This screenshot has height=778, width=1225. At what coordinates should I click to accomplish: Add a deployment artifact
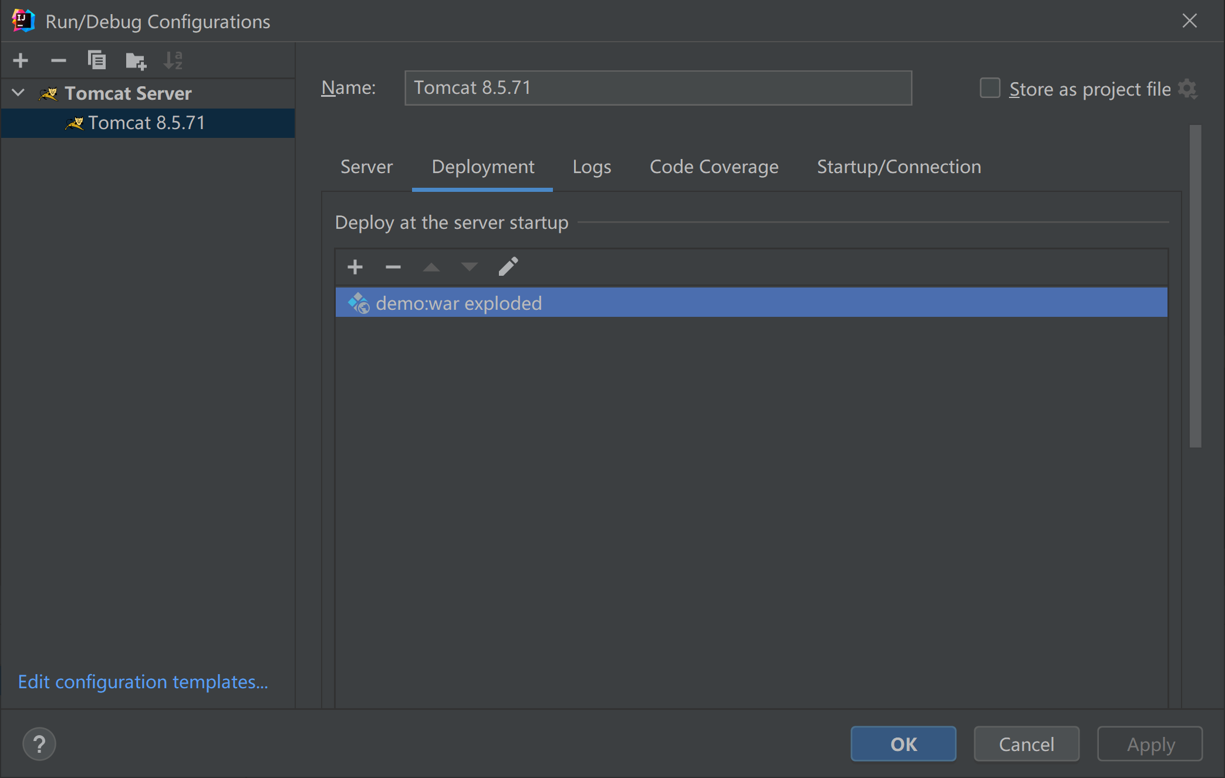355,267
